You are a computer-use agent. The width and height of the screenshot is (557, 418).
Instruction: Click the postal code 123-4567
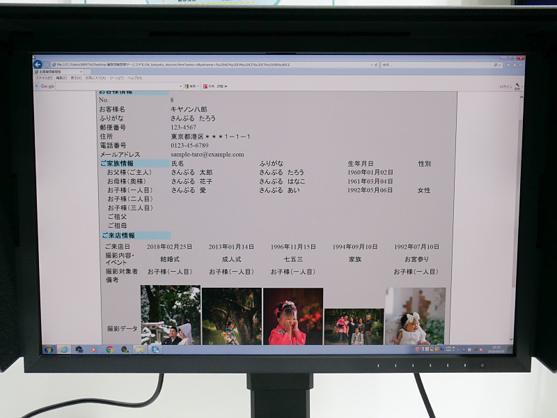[183, 127]
